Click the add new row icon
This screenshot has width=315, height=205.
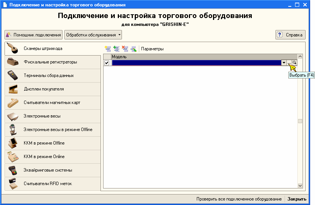tap(108, 49)
